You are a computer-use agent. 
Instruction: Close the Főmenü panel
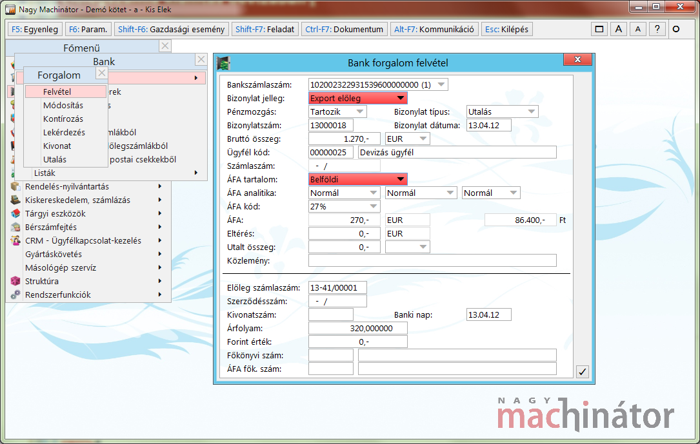click(165, 46)
